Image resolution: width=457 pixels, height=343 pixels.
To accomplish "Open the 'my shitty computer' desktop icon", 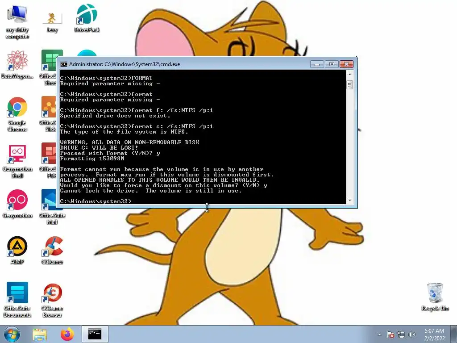I will click(x=17, y=22).
